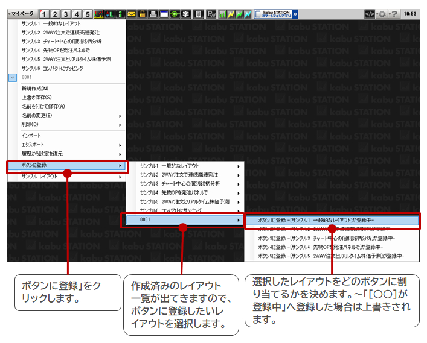Open the question mark help dropdown
The width and height of the screenshot is (427, 343).
[394, 14]
